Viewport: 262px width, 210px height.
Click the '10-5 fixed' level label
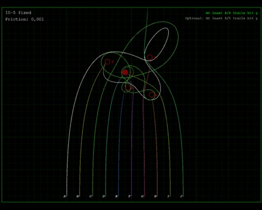pos(18,13)
